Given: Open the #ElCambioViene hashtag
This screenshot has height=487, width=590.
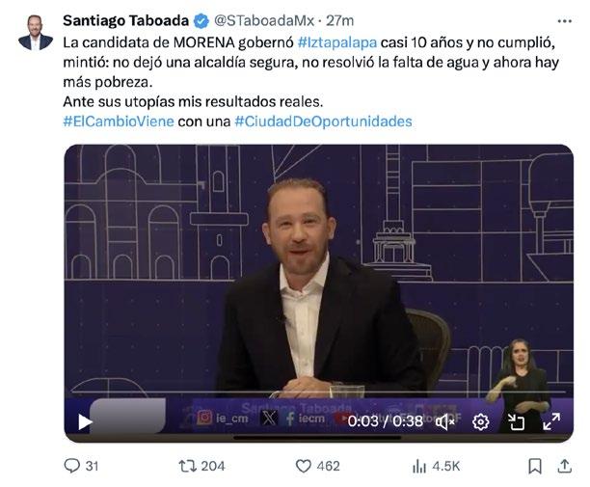Looking at the screenshot, I should (x=119, y=122).
